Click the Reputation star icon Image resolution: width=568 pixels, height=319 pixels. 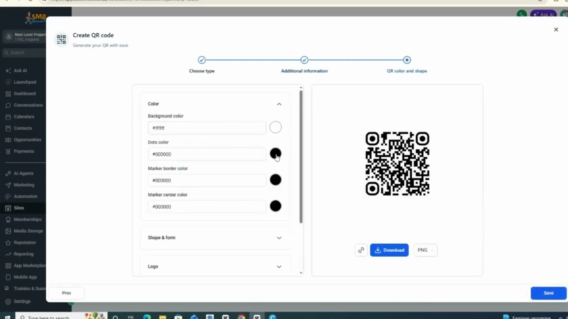8,242
